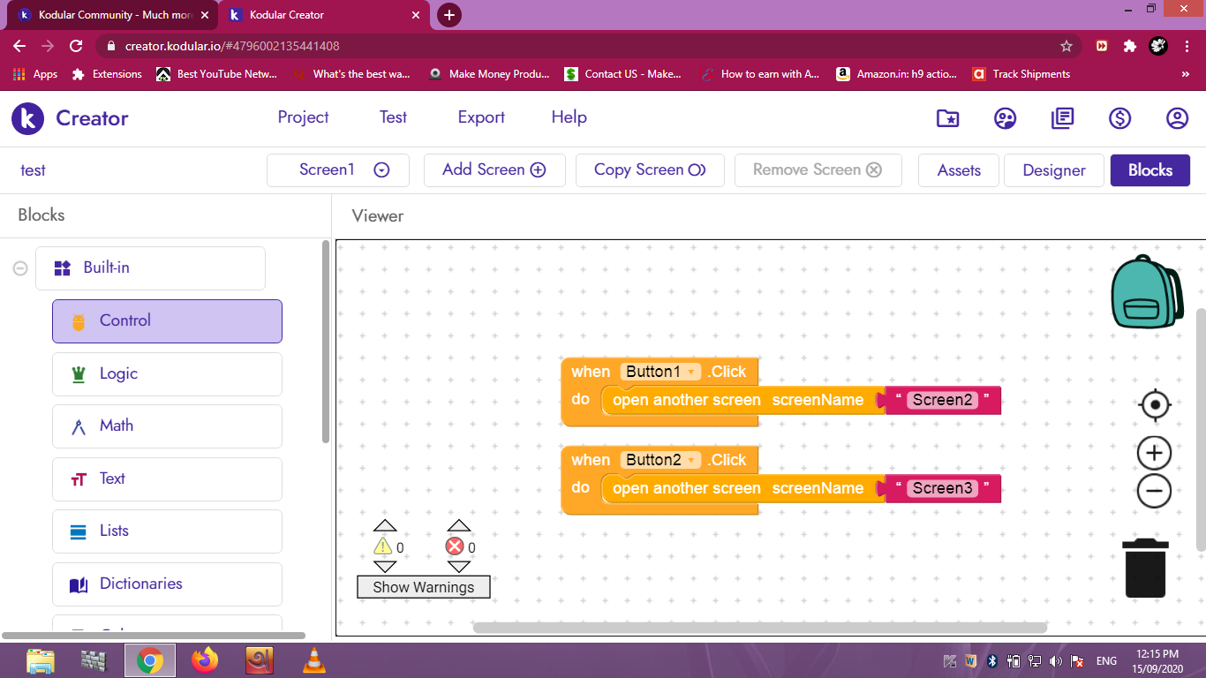Collapse the Built-in blocks category
The height and width of the screenshot is (678, 1206).
coord(20,268)
